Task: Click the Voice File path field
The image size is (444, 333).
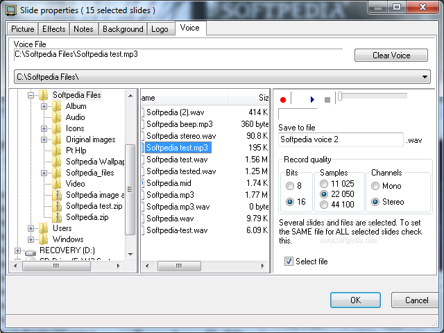Action: 178,54
